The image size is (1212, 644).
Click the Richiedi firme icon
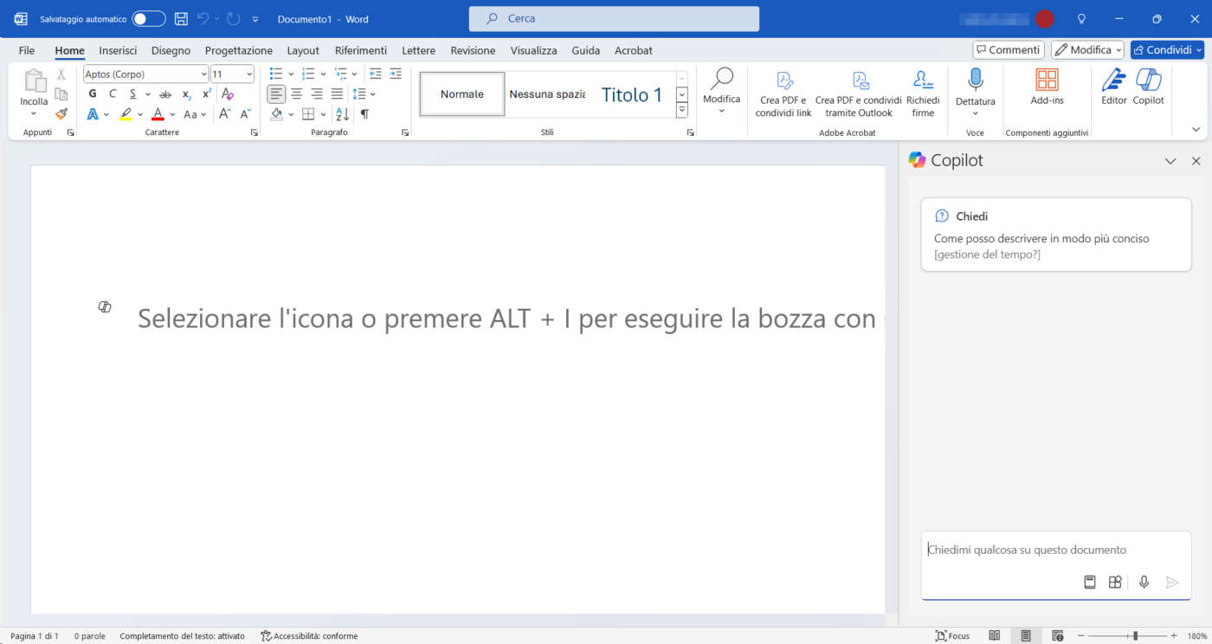923,81
